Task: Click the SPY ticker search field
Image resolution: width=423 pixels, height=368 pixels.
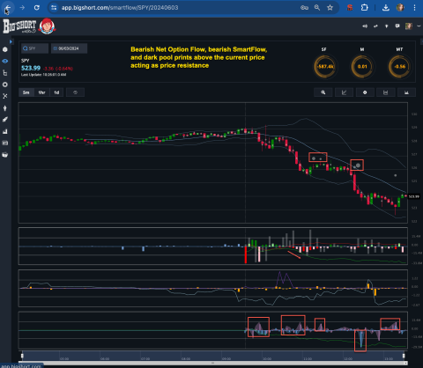Action: tap(34, 48)
